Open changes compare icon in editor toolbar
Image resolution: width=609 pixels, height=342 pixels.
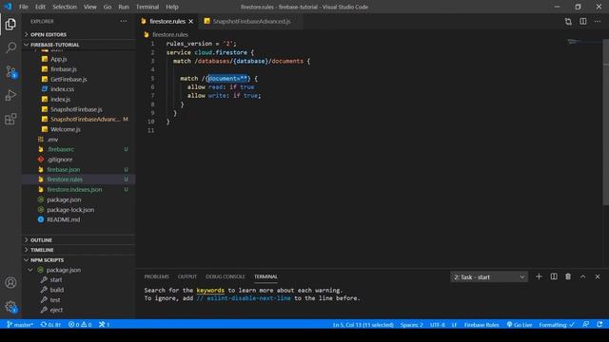tap(568, 21)
